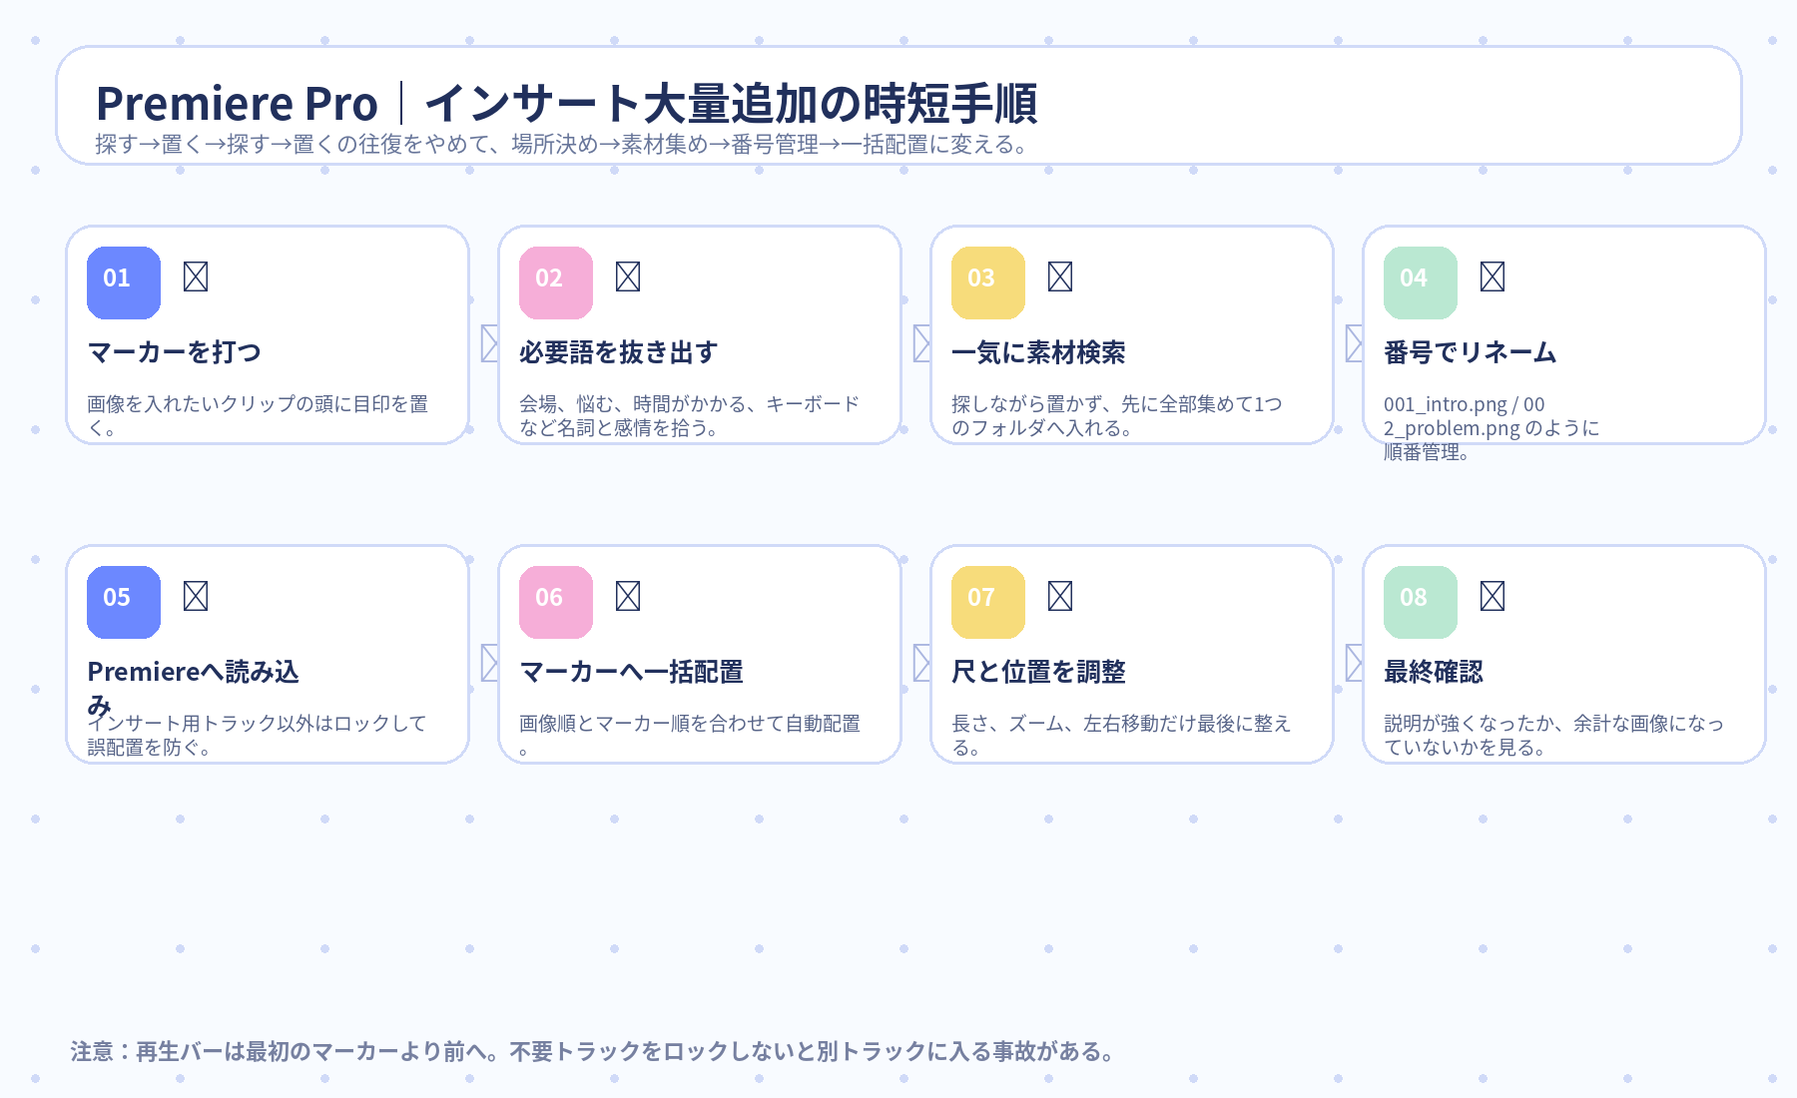Click the blue 01 step badge
The width and height of the screenshot is (1797, 1098).
[124, 282]
